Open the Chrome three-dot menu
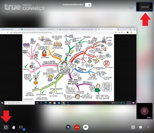The height and width of the screenshot is (133, 154). (x=134, y=33)
